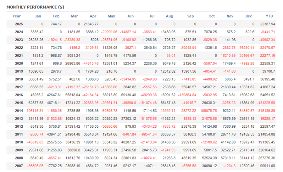Screen dimensions: 283x172
Task: Click the 2022 Dec value -76290.44
Action: [246, 48]
